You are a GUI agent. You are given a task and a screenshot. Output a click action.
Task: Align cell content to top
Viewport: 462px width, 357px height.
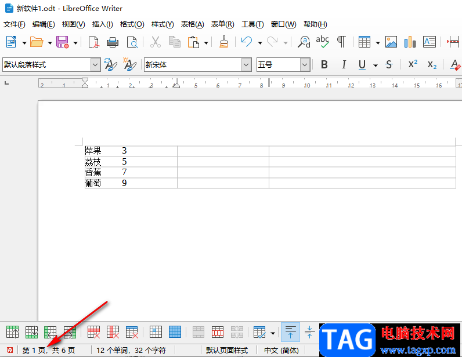point(291,332)
